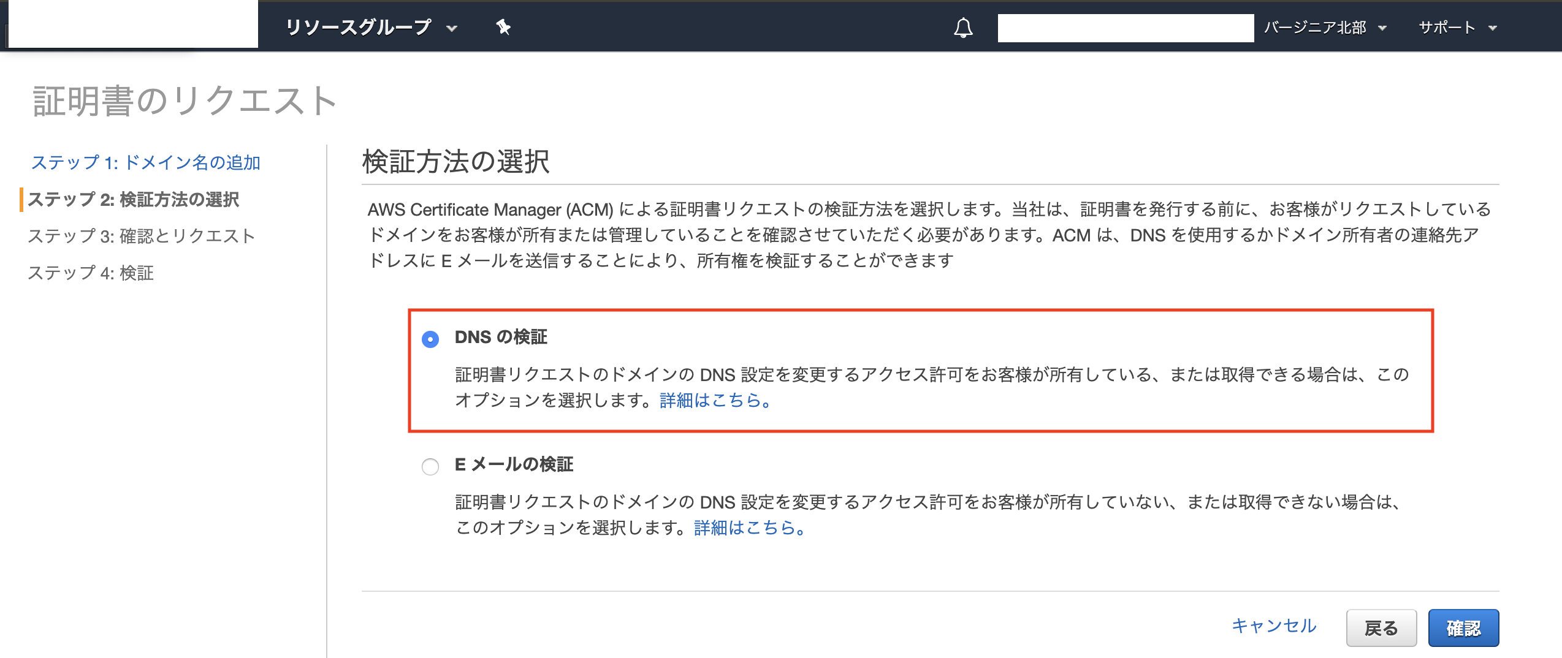Open the バージニア北部 region selector
Image resolution: width=1562 pixels, height=658 pixels.
click(x=1324, y=28)
